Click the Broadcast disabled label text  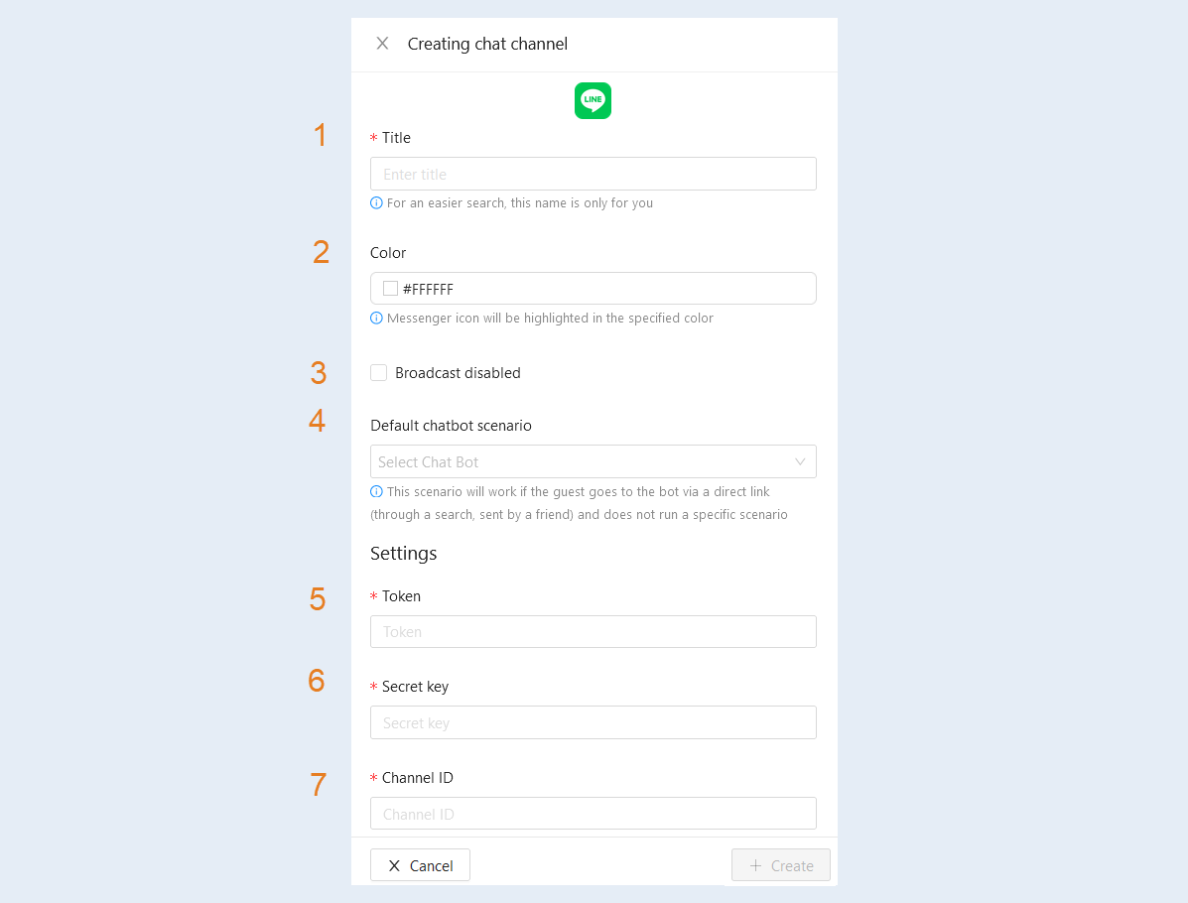pyautogui.click(x=458, y=373)
